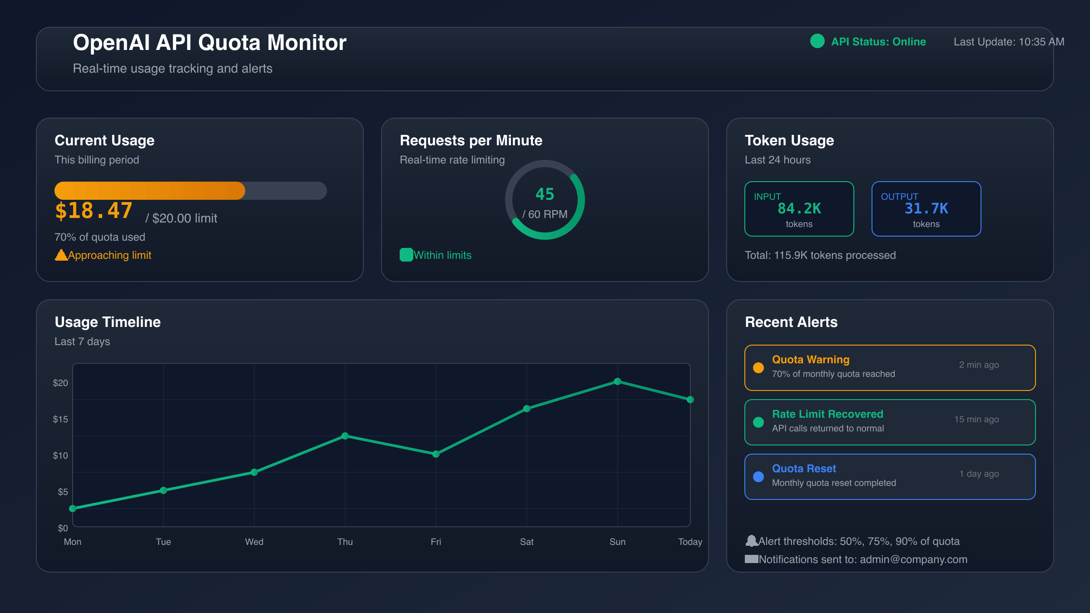This screenshot has width=1090, height=613.
Task: Click the Current Usage card heading
Action: [x=104, y=140]
